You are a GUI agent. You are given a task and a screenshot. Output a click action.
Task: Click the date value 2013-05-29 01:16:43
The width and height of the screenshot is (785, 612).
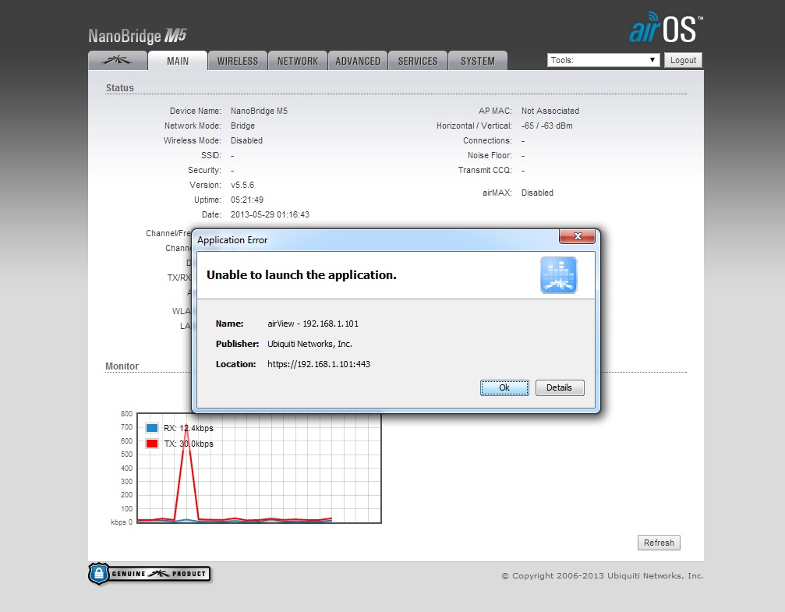click(270, 214)
